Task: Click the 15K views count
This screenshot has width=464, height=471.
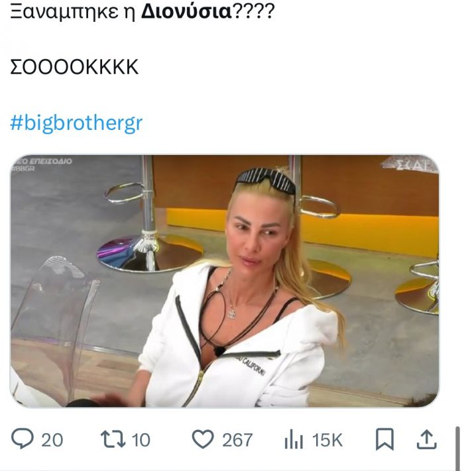Action: (327, 440)
